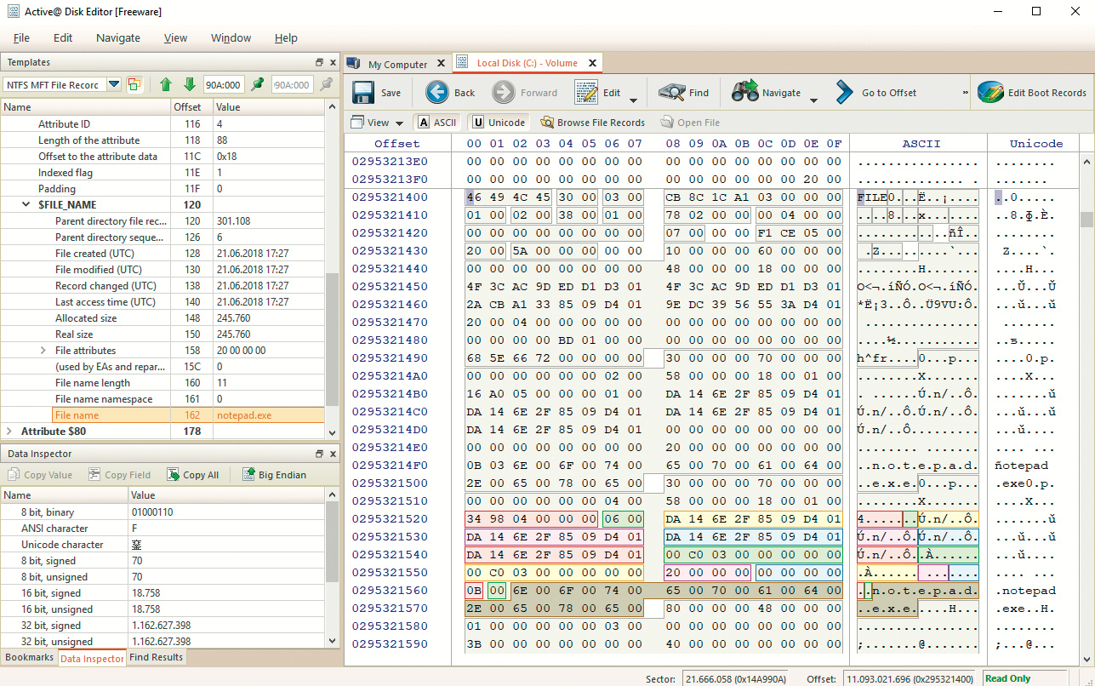Click the template offset field showing 90A:000

click(224, 84)
